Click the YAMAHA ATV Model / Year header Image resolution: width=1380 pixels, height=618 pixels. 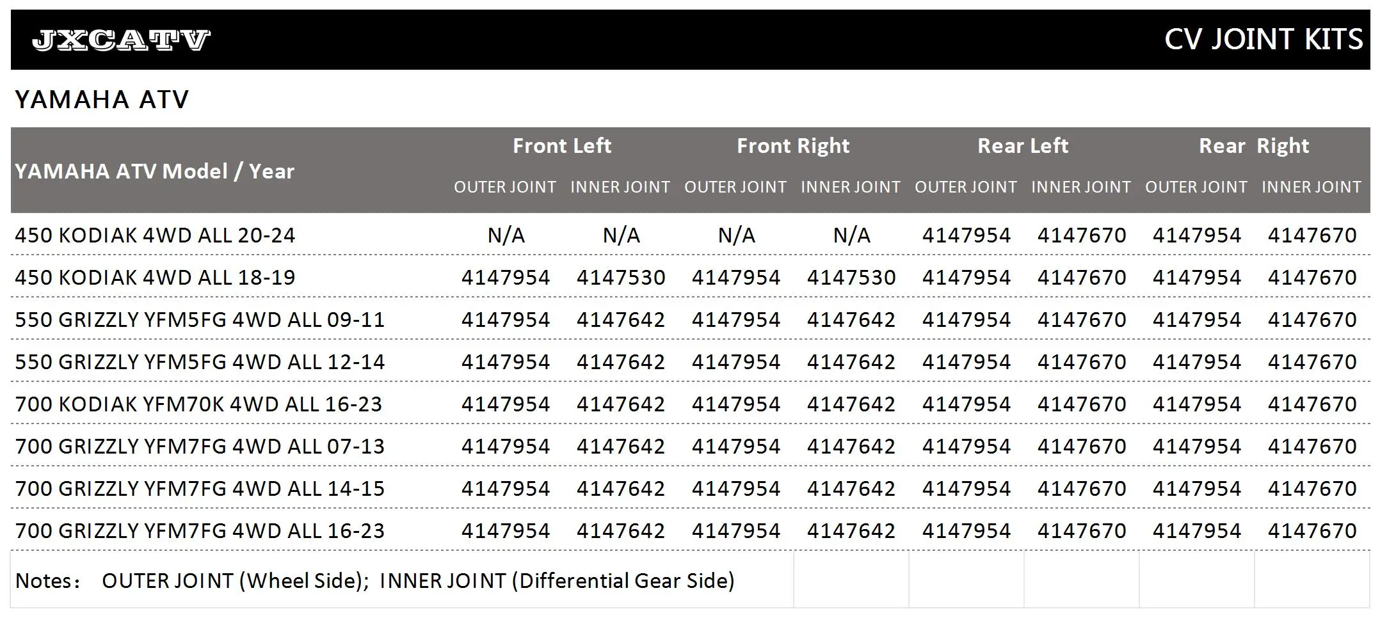click(154, 171)
